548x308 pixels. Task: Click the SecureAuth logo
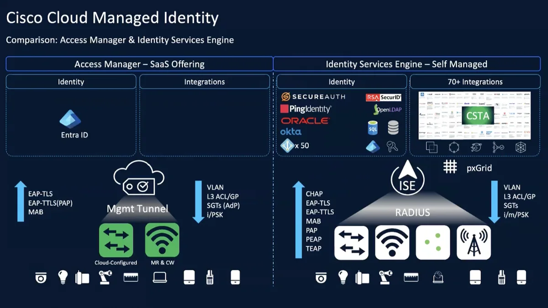[313, 97]
